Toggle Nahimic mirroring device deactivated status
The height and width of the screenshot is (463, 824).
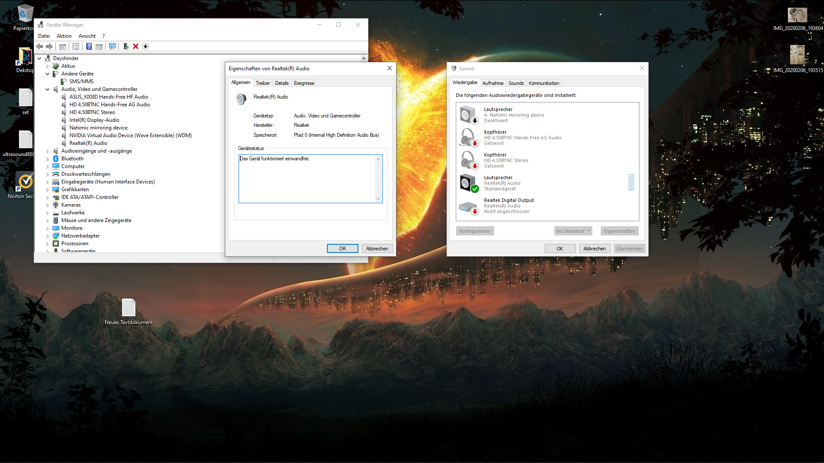click(x=547, y=115)
